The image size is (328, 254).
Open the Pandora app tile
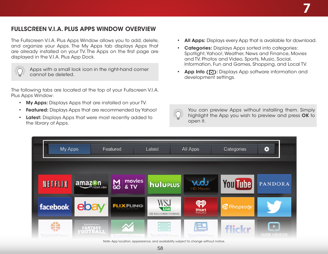click(274, 184)
